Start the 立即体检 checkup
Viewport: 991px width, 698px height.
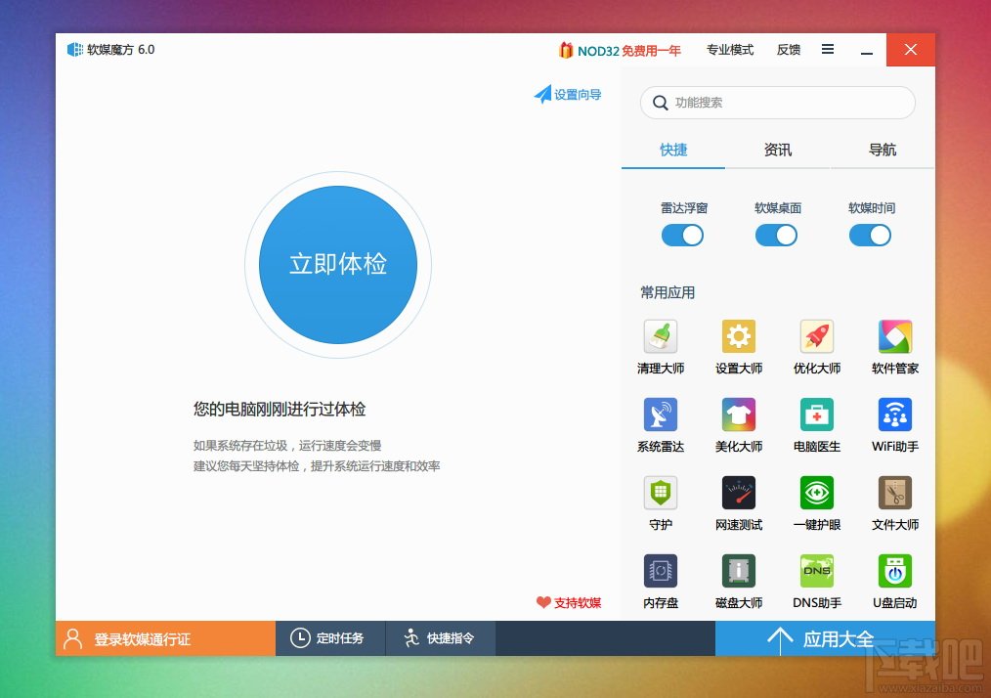point(338,265)
